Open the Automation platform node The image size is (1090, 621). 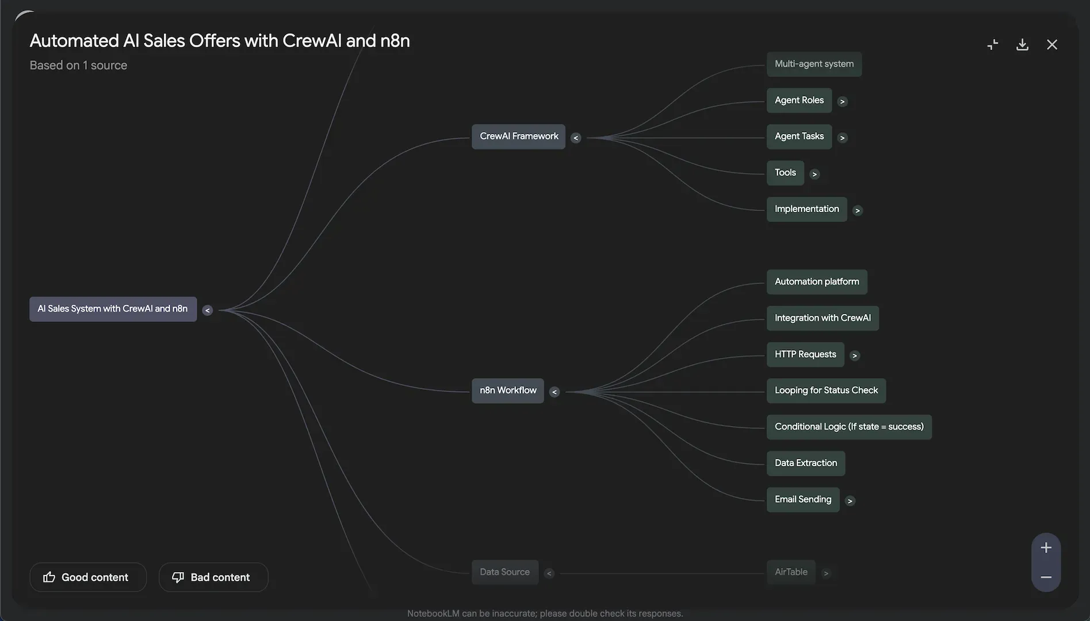pyautogui.click(x=817, y=282)
